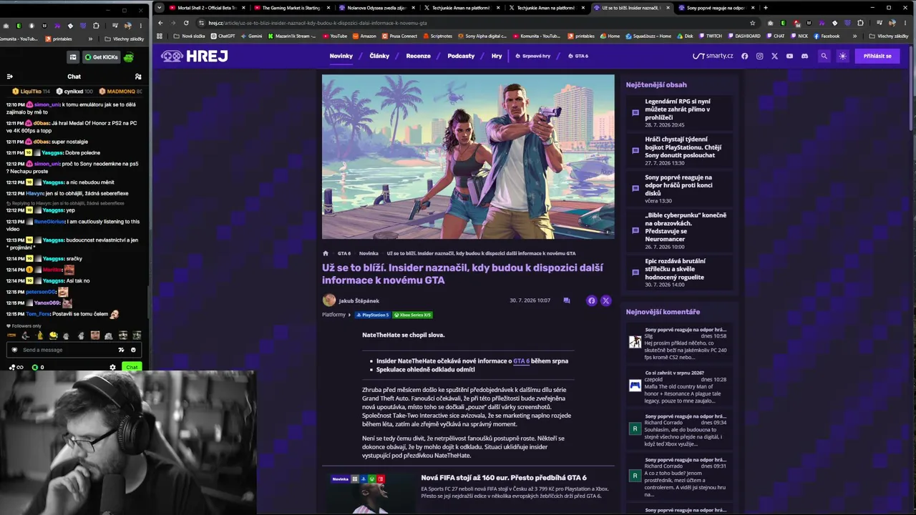
Task: Open the ChatGPT bookmark
Action: point(223,36)
